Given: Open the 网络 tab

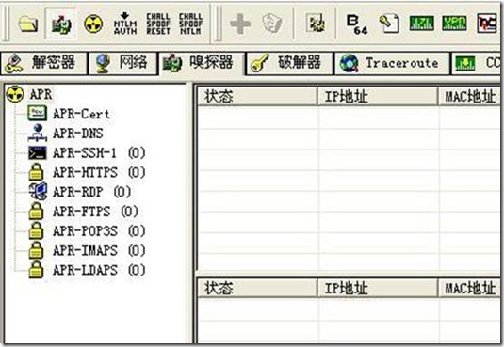Looking at the screenshot, I should [123, 63].
